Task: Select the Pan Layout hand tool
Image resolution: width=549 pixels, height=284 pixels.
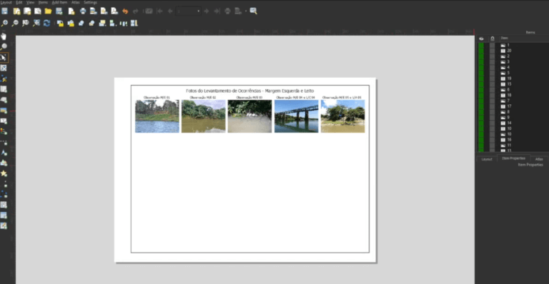Action: (x=4, y=36)
